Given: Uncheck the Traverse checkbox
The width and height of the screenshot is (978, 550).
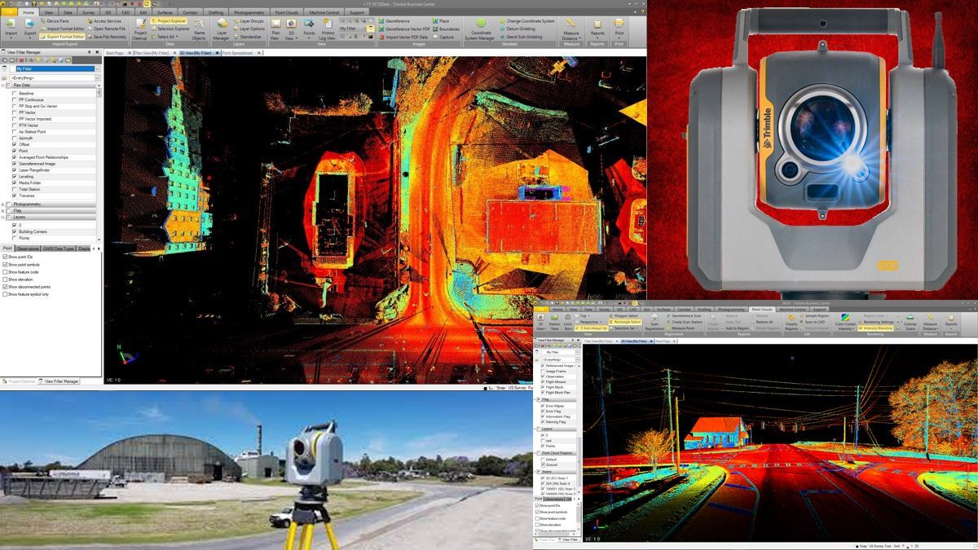Looking at the screenshot, I should click(x=13, y=196).
